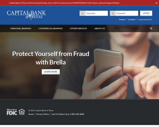The width and height of the screenshot is (159, 127).
Task: Open the site search magnifier icon
Action: coord(151,28)
